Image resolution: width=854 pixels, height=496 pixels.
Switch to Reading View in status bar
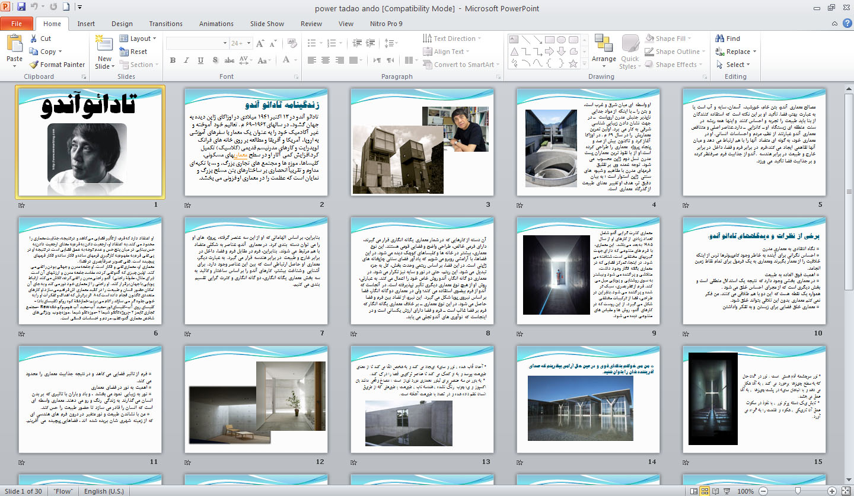point(716,491)
